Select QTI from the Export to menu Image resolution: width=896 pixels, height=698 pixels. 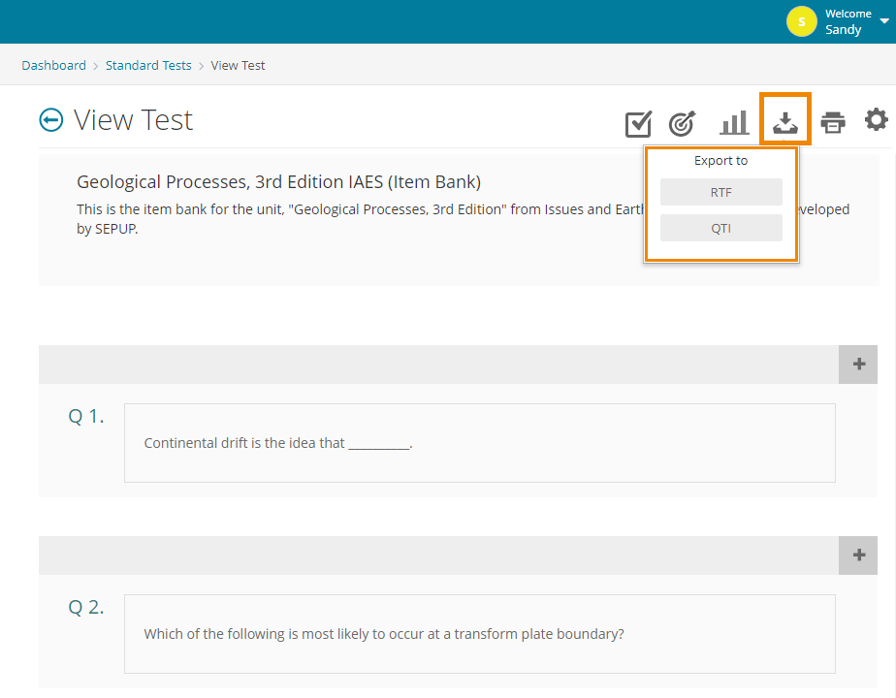tap(720, 227)
